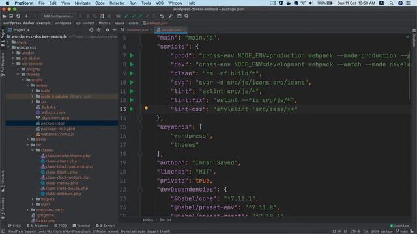Hide the Project panel with minus icon
This screenshot has width=417, height=234.
115,30
